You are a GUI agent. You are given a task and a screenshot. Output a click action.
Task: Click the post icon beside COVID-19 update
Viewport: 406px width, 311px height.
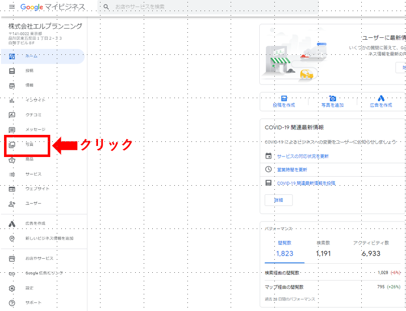pyautogui.click(x=268, y=183)
